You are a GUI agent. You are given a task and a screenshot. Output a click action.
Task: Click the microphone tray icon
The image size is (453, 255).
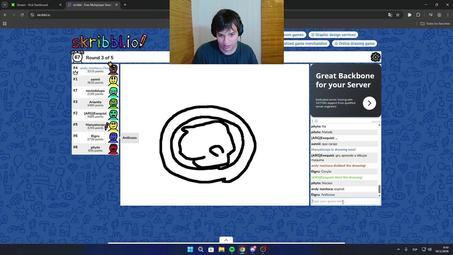(406, 249)
